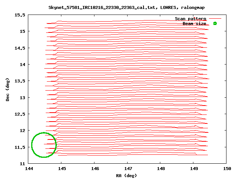
Task: Click the 12.5 tick label on Dec axis
Action: [x=20, y=114]
